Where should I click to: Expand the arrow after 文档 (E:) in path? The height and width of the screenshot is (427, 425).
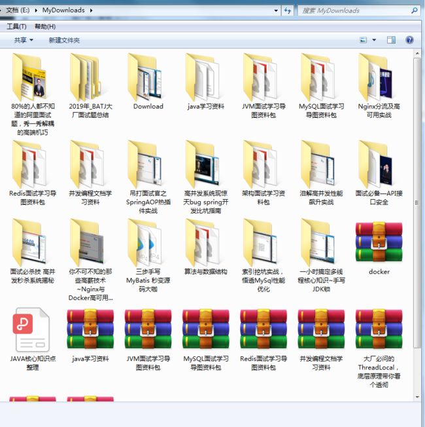[36, 10]
